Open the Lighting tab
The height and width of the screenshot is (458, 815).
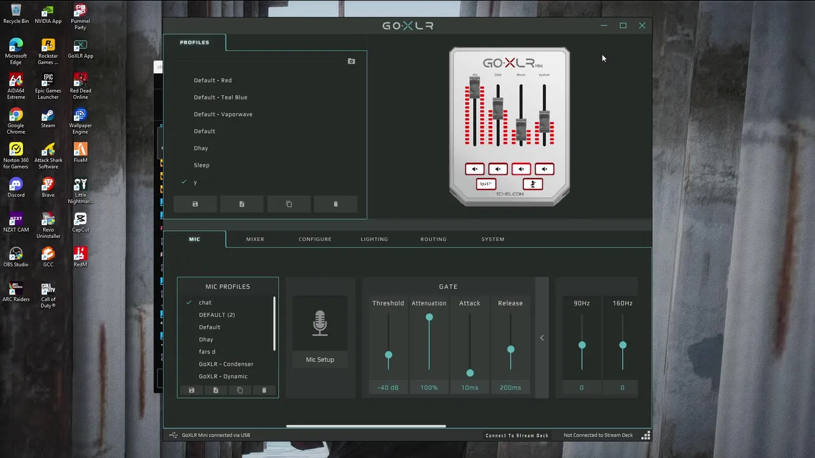click(x=374, y=239)
